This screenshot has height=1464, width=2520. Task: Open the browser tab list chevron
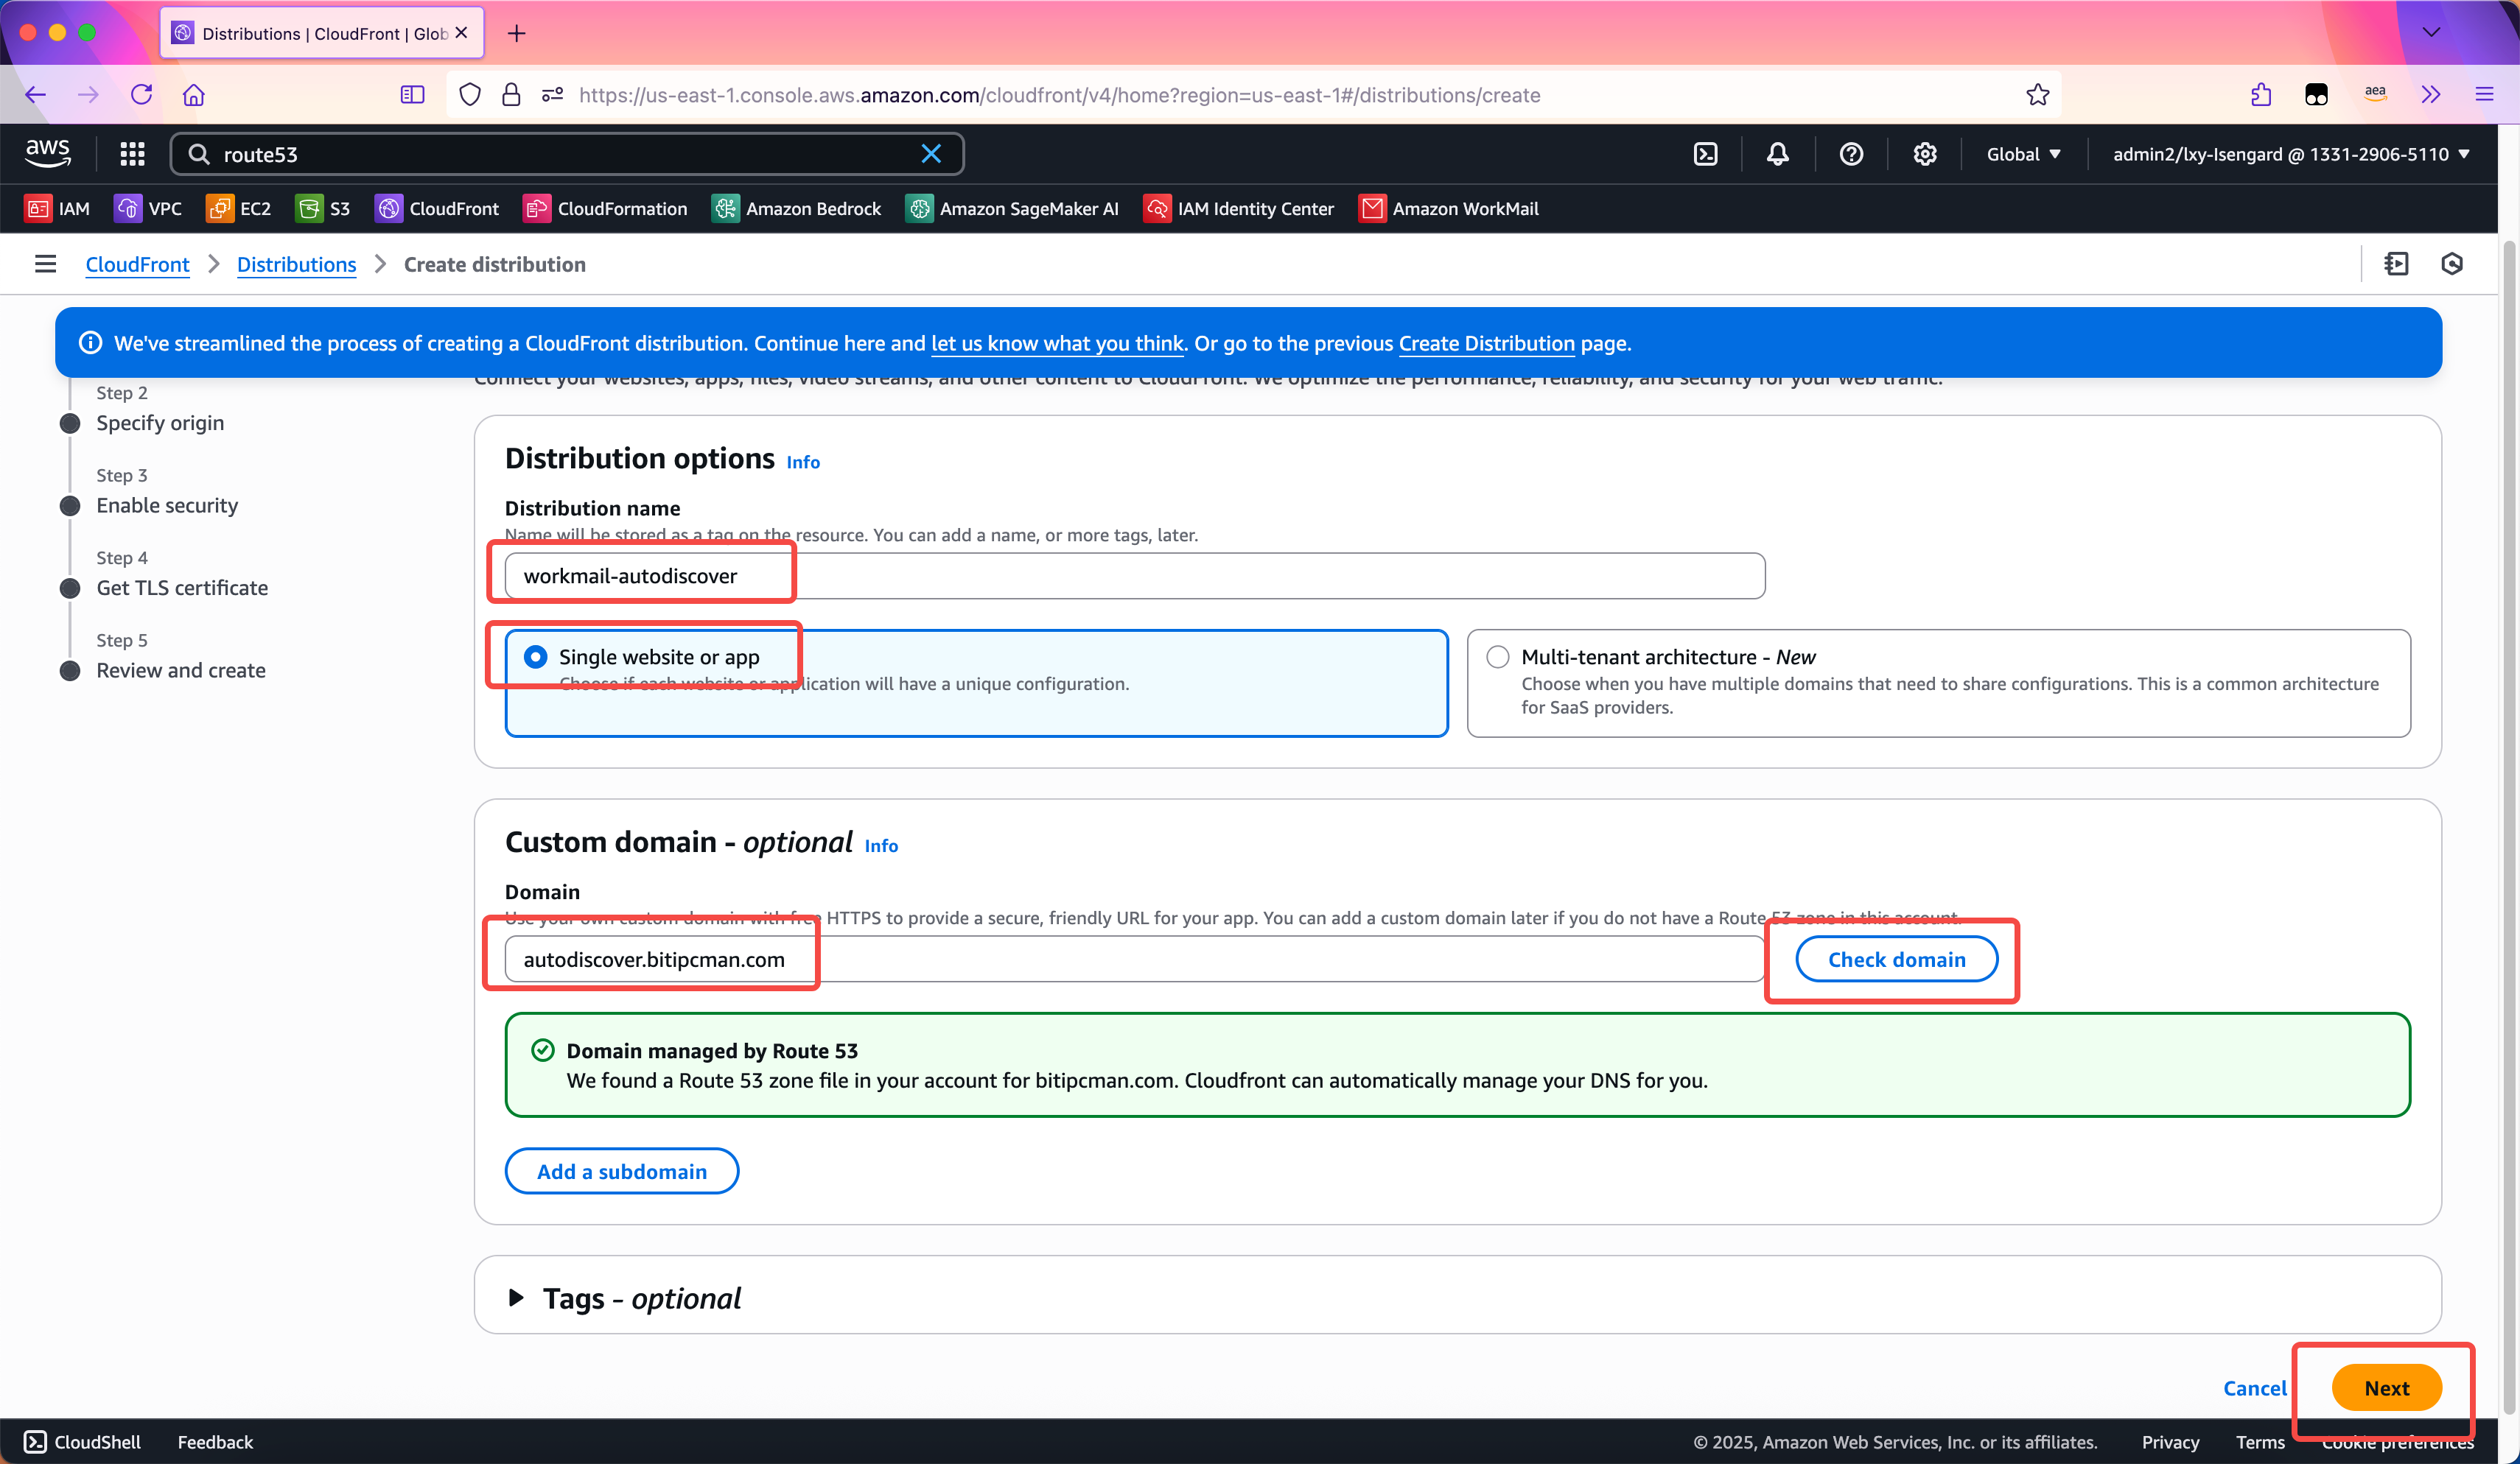[x=2431, y=33]
